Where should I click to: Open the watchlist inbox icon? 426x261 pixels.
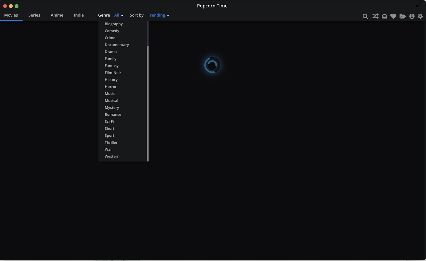pyautogui.click(x=384, y=16)
